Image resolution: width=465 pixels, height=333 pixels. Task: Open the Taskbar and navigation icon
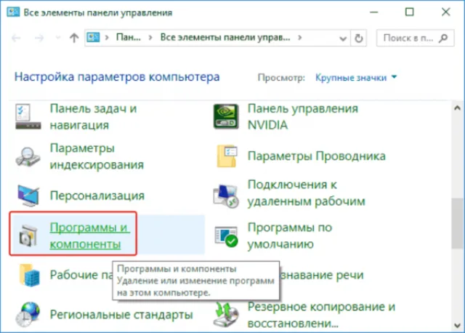tap(28, 116)
